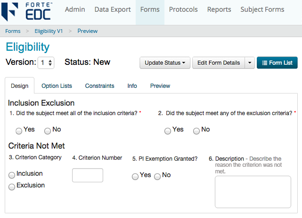Screen dimensions: 302x218
Task: Click Edit Form Details button
Action: pyautogui.click(x=219, y=63)
